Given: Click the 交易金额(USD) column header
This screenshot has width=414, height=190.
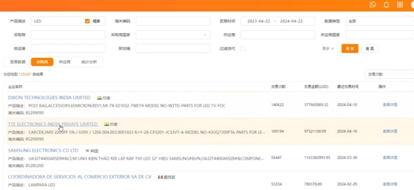Looking at the screenshot, I should [316, 86].
